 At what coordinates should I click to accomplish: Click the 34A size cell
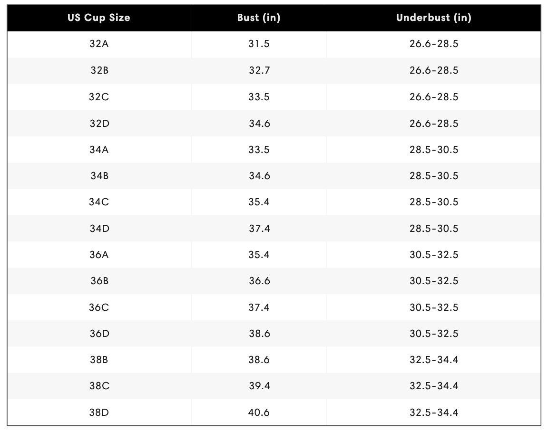point(99,150)
